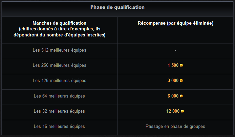
Task: Click the gold coin icon beside 3 000
Action: [x=181, y=81]
